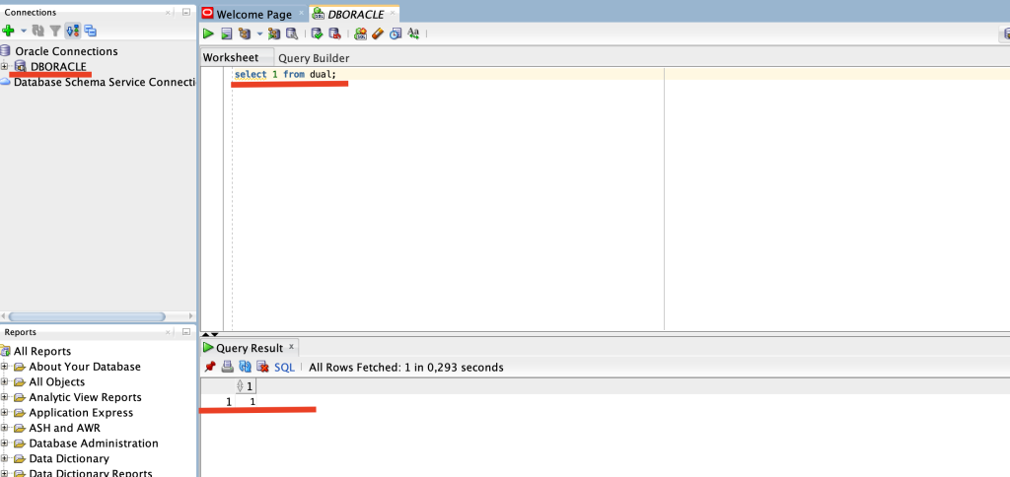This screenshot has height=477, width=1010.
Task: Open dropdown arrow beside the new connection plus
Action: (x=23, y=31)
